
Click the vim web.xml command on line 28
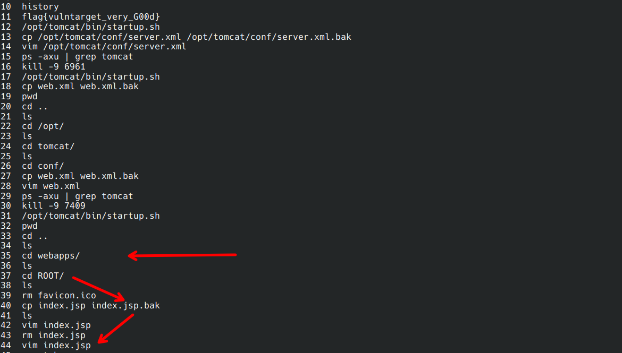point(51,186)
